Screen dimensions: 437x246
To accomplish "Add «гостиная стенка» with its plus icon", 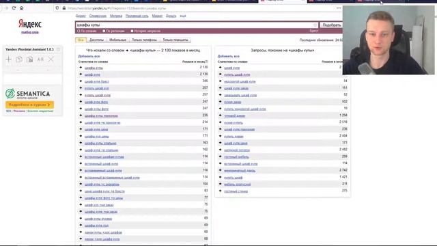I will pyautogui.click(x=220, y=191).
